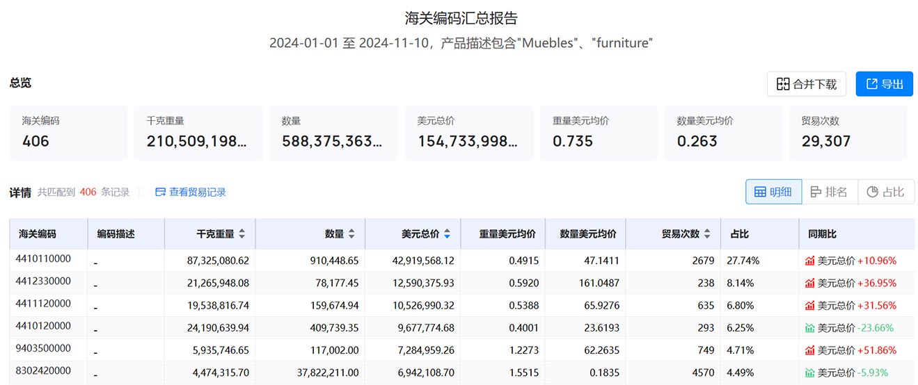Select customs code 4410120000 cell
The height and width of the screenshot is (385, 918).
pyautogui.click(x=45, y=326)
